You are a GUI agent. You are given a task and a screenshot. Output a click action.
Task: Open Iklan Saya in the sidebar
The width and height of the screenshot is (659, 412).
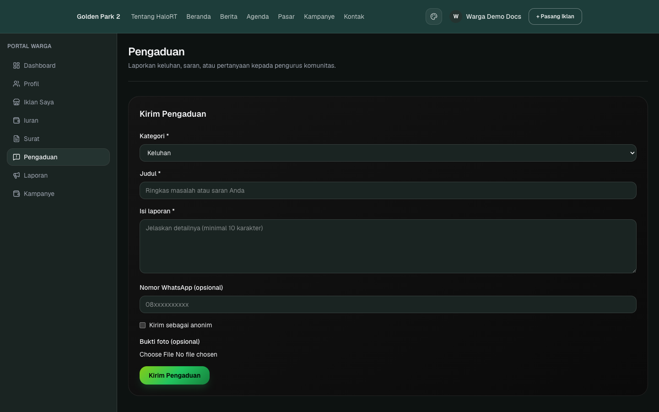click(x=58, y=102)
